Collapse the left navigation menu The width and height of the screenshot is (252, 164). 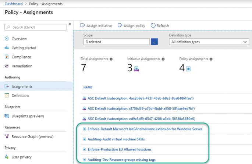tap(70, 24)
